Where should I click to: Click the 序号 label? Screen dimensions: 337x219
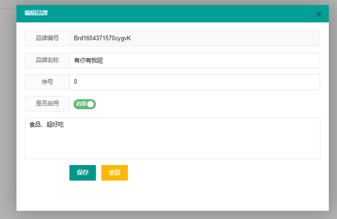pyautogui.click(x=47, y=82)
